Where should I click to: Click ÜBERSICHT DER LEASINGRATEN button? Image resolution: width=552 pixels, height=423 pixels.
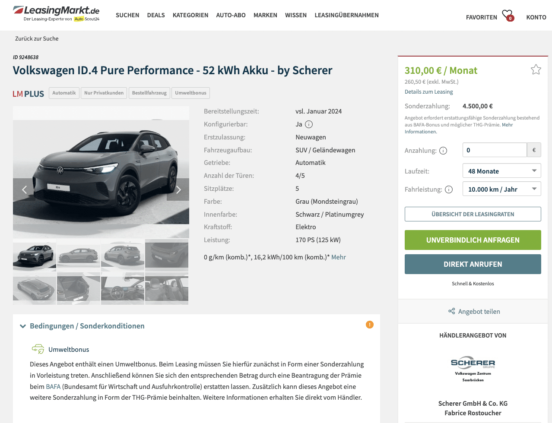pos(473,214)
